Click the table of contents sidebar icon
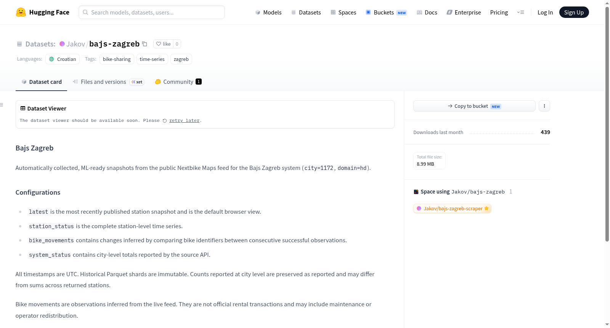The width and height of the screenshot is (610, 328). (2, 105)
